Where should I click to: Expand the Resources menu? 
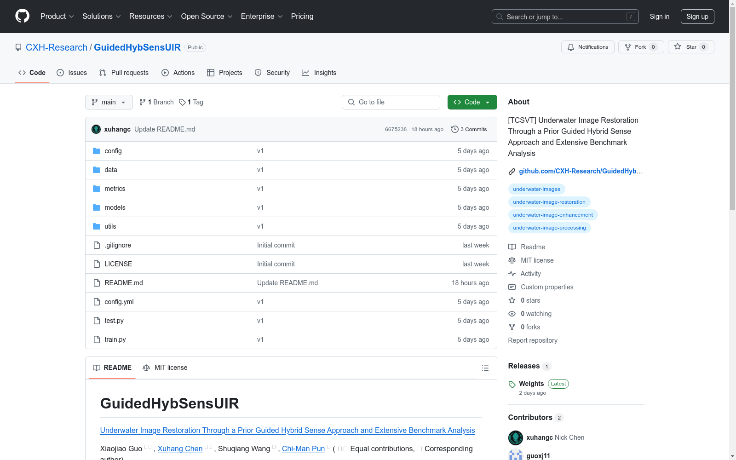[x=151, y=16]
